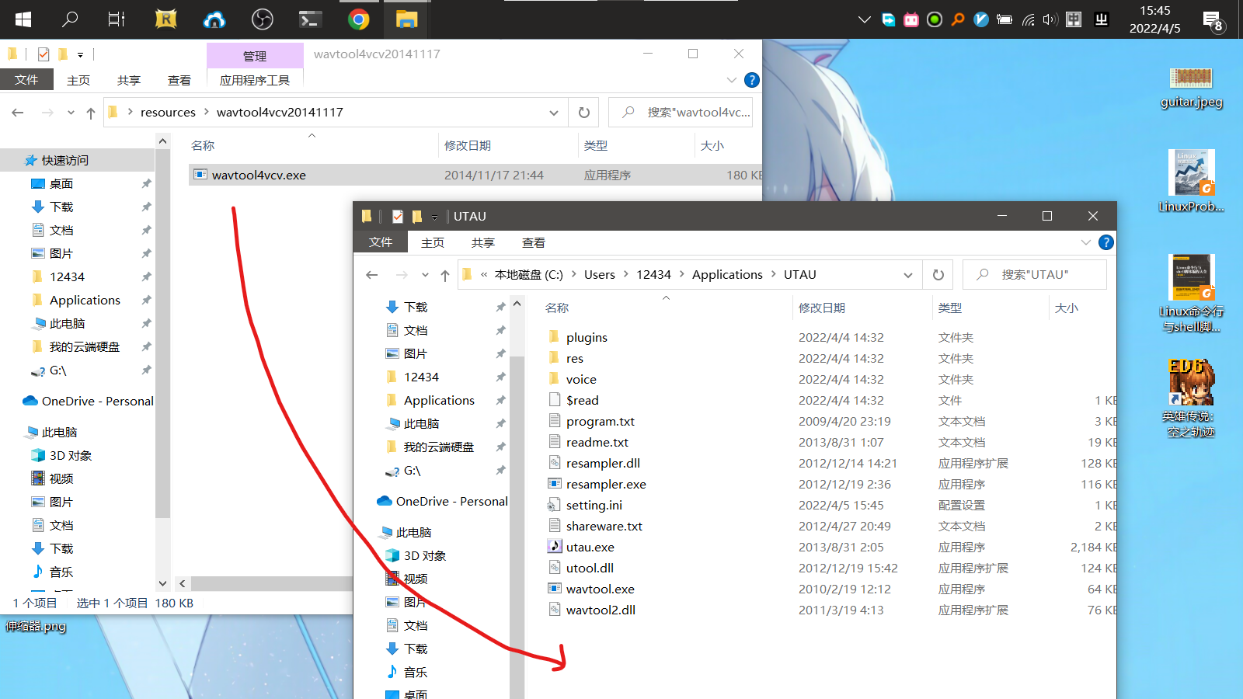Select resampler.exe in the file list
The image size is (1243, 699).
[x=606, y=484]
